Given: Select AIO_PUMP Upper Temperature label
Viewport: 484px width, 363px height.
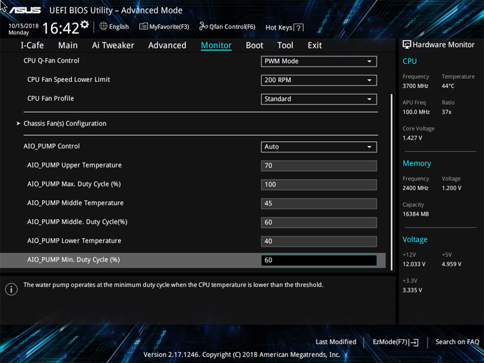Looking at the screenshot, I should pyautogui.click(x=75, y=165).
